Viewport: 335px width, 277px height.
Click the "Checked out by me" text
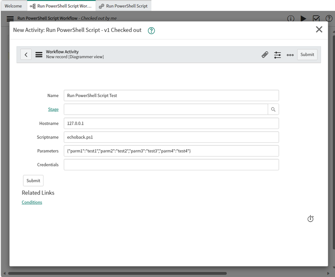[x=99, y=19]
